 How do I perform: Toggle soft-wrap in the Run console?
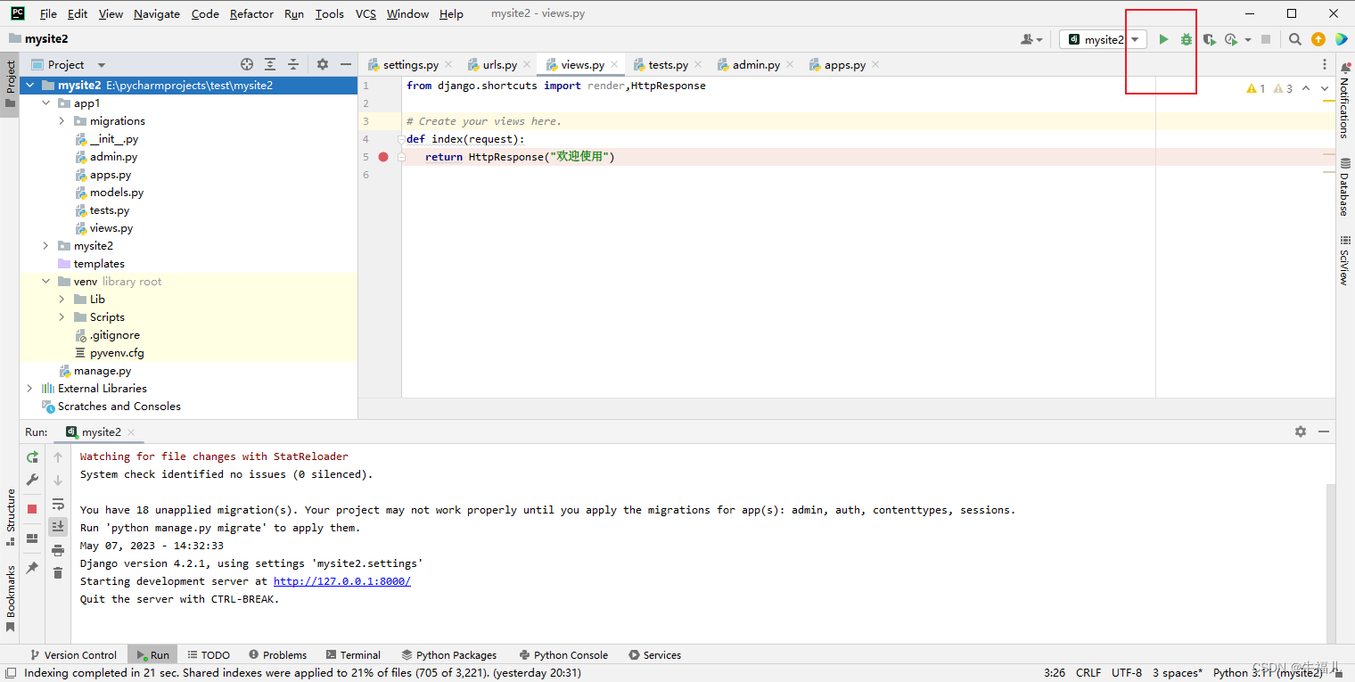tap(58, 504)
